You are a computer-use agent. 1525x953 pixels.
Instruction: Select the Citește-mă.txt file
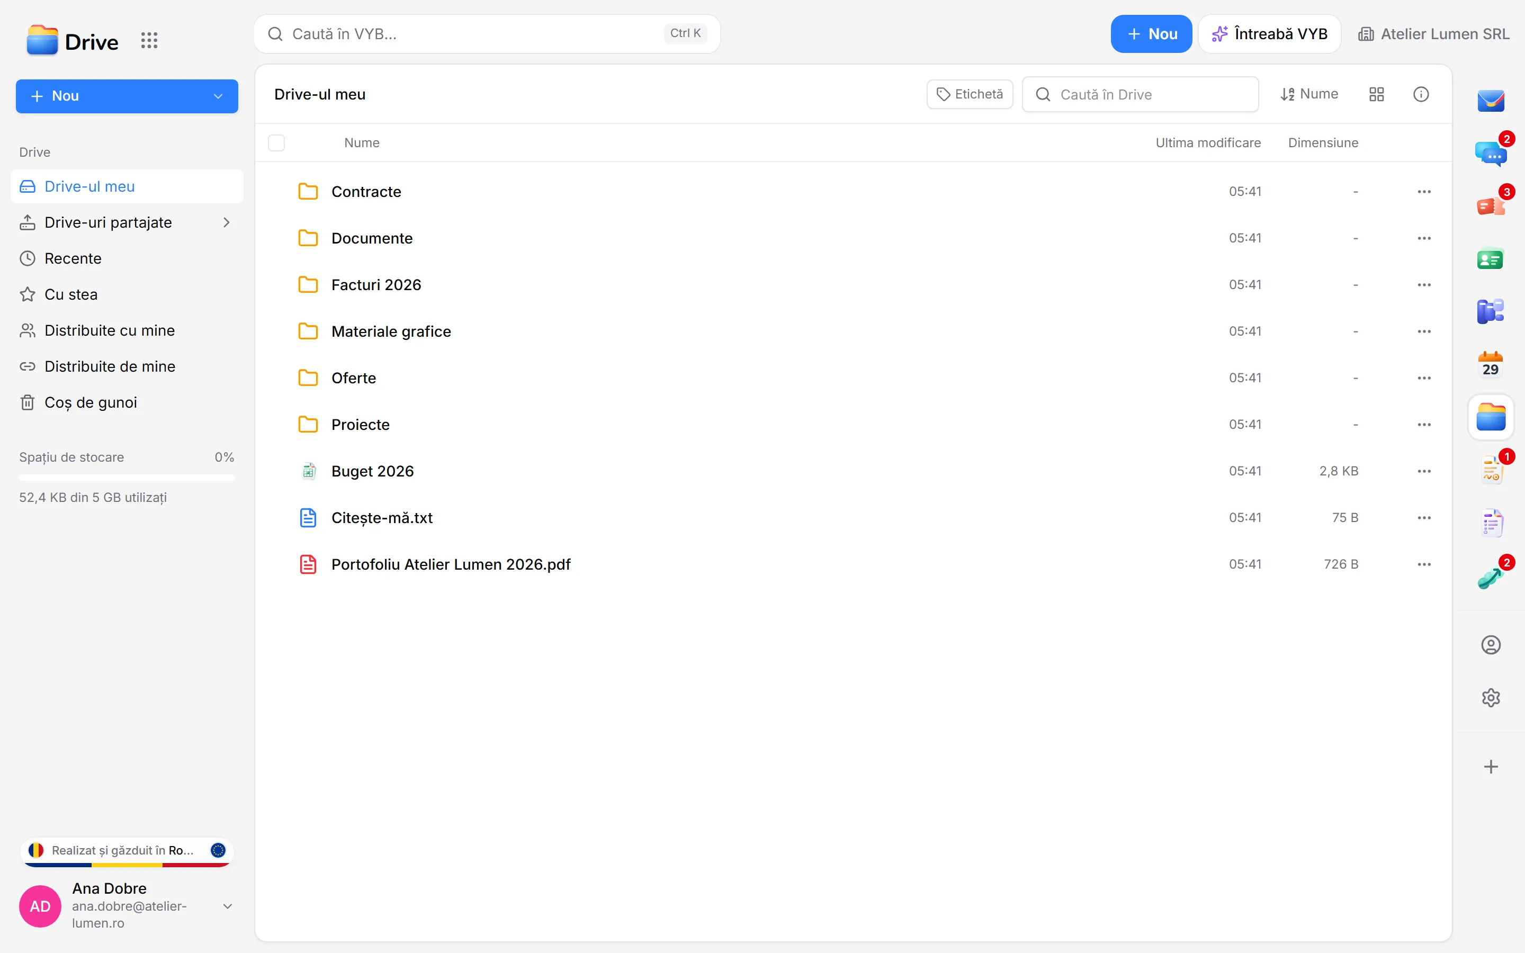click(x=853, y=518)
